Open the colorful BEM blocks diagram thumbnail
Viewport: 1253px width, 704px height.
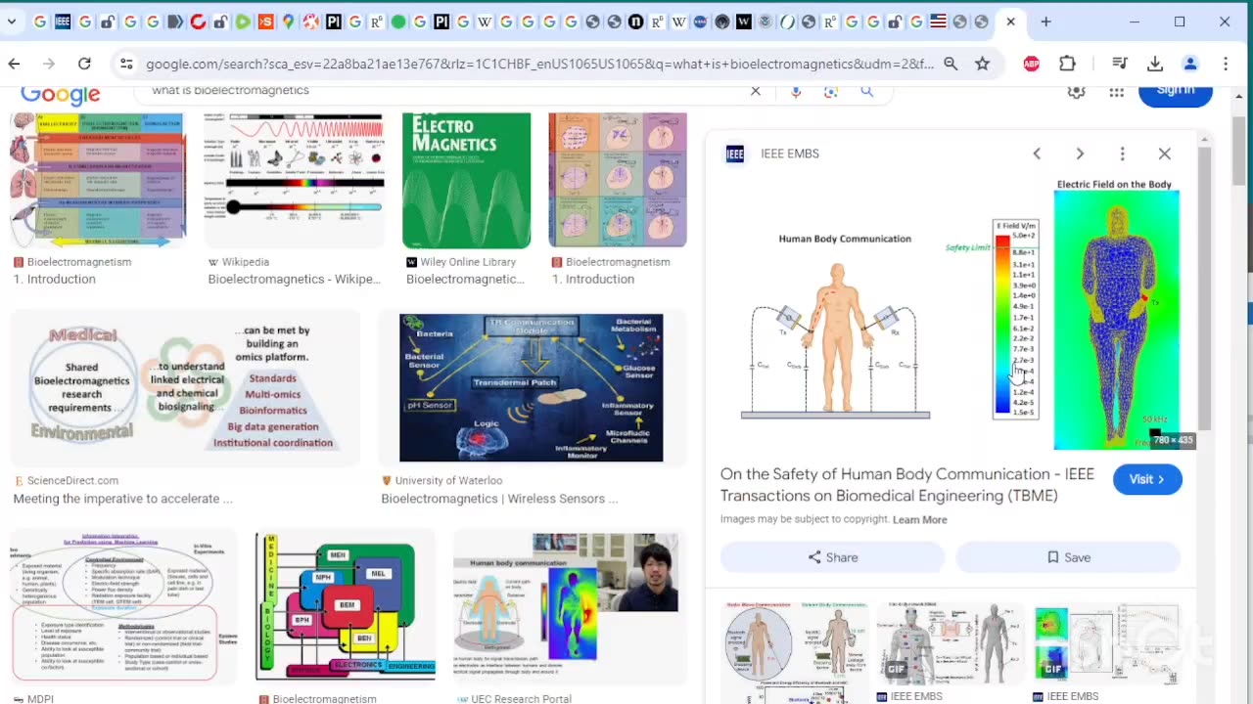(345, 606)
